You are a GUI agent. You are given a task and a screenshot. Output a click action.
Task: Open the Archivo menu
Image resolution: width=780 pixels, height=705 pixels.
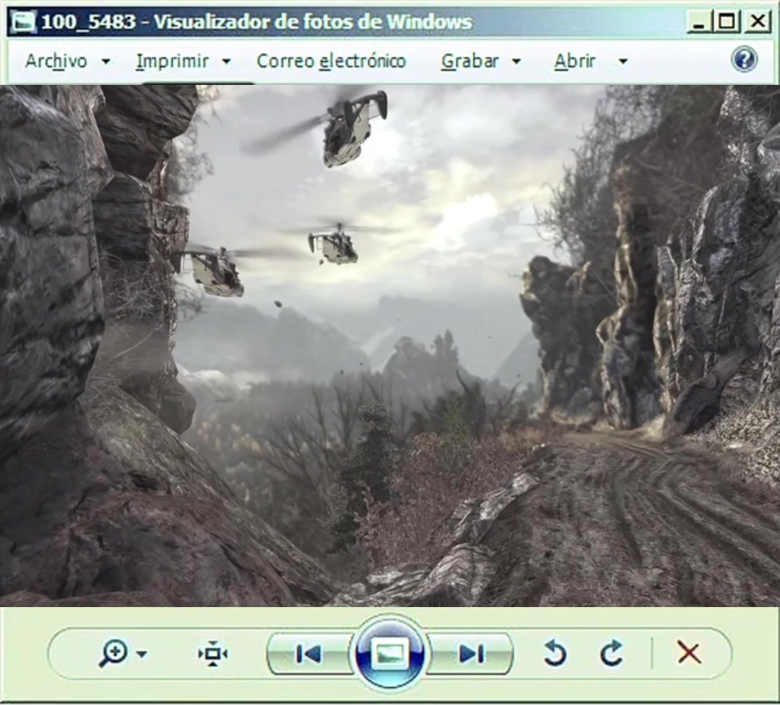pyautogui.click(x=56, y=61)
